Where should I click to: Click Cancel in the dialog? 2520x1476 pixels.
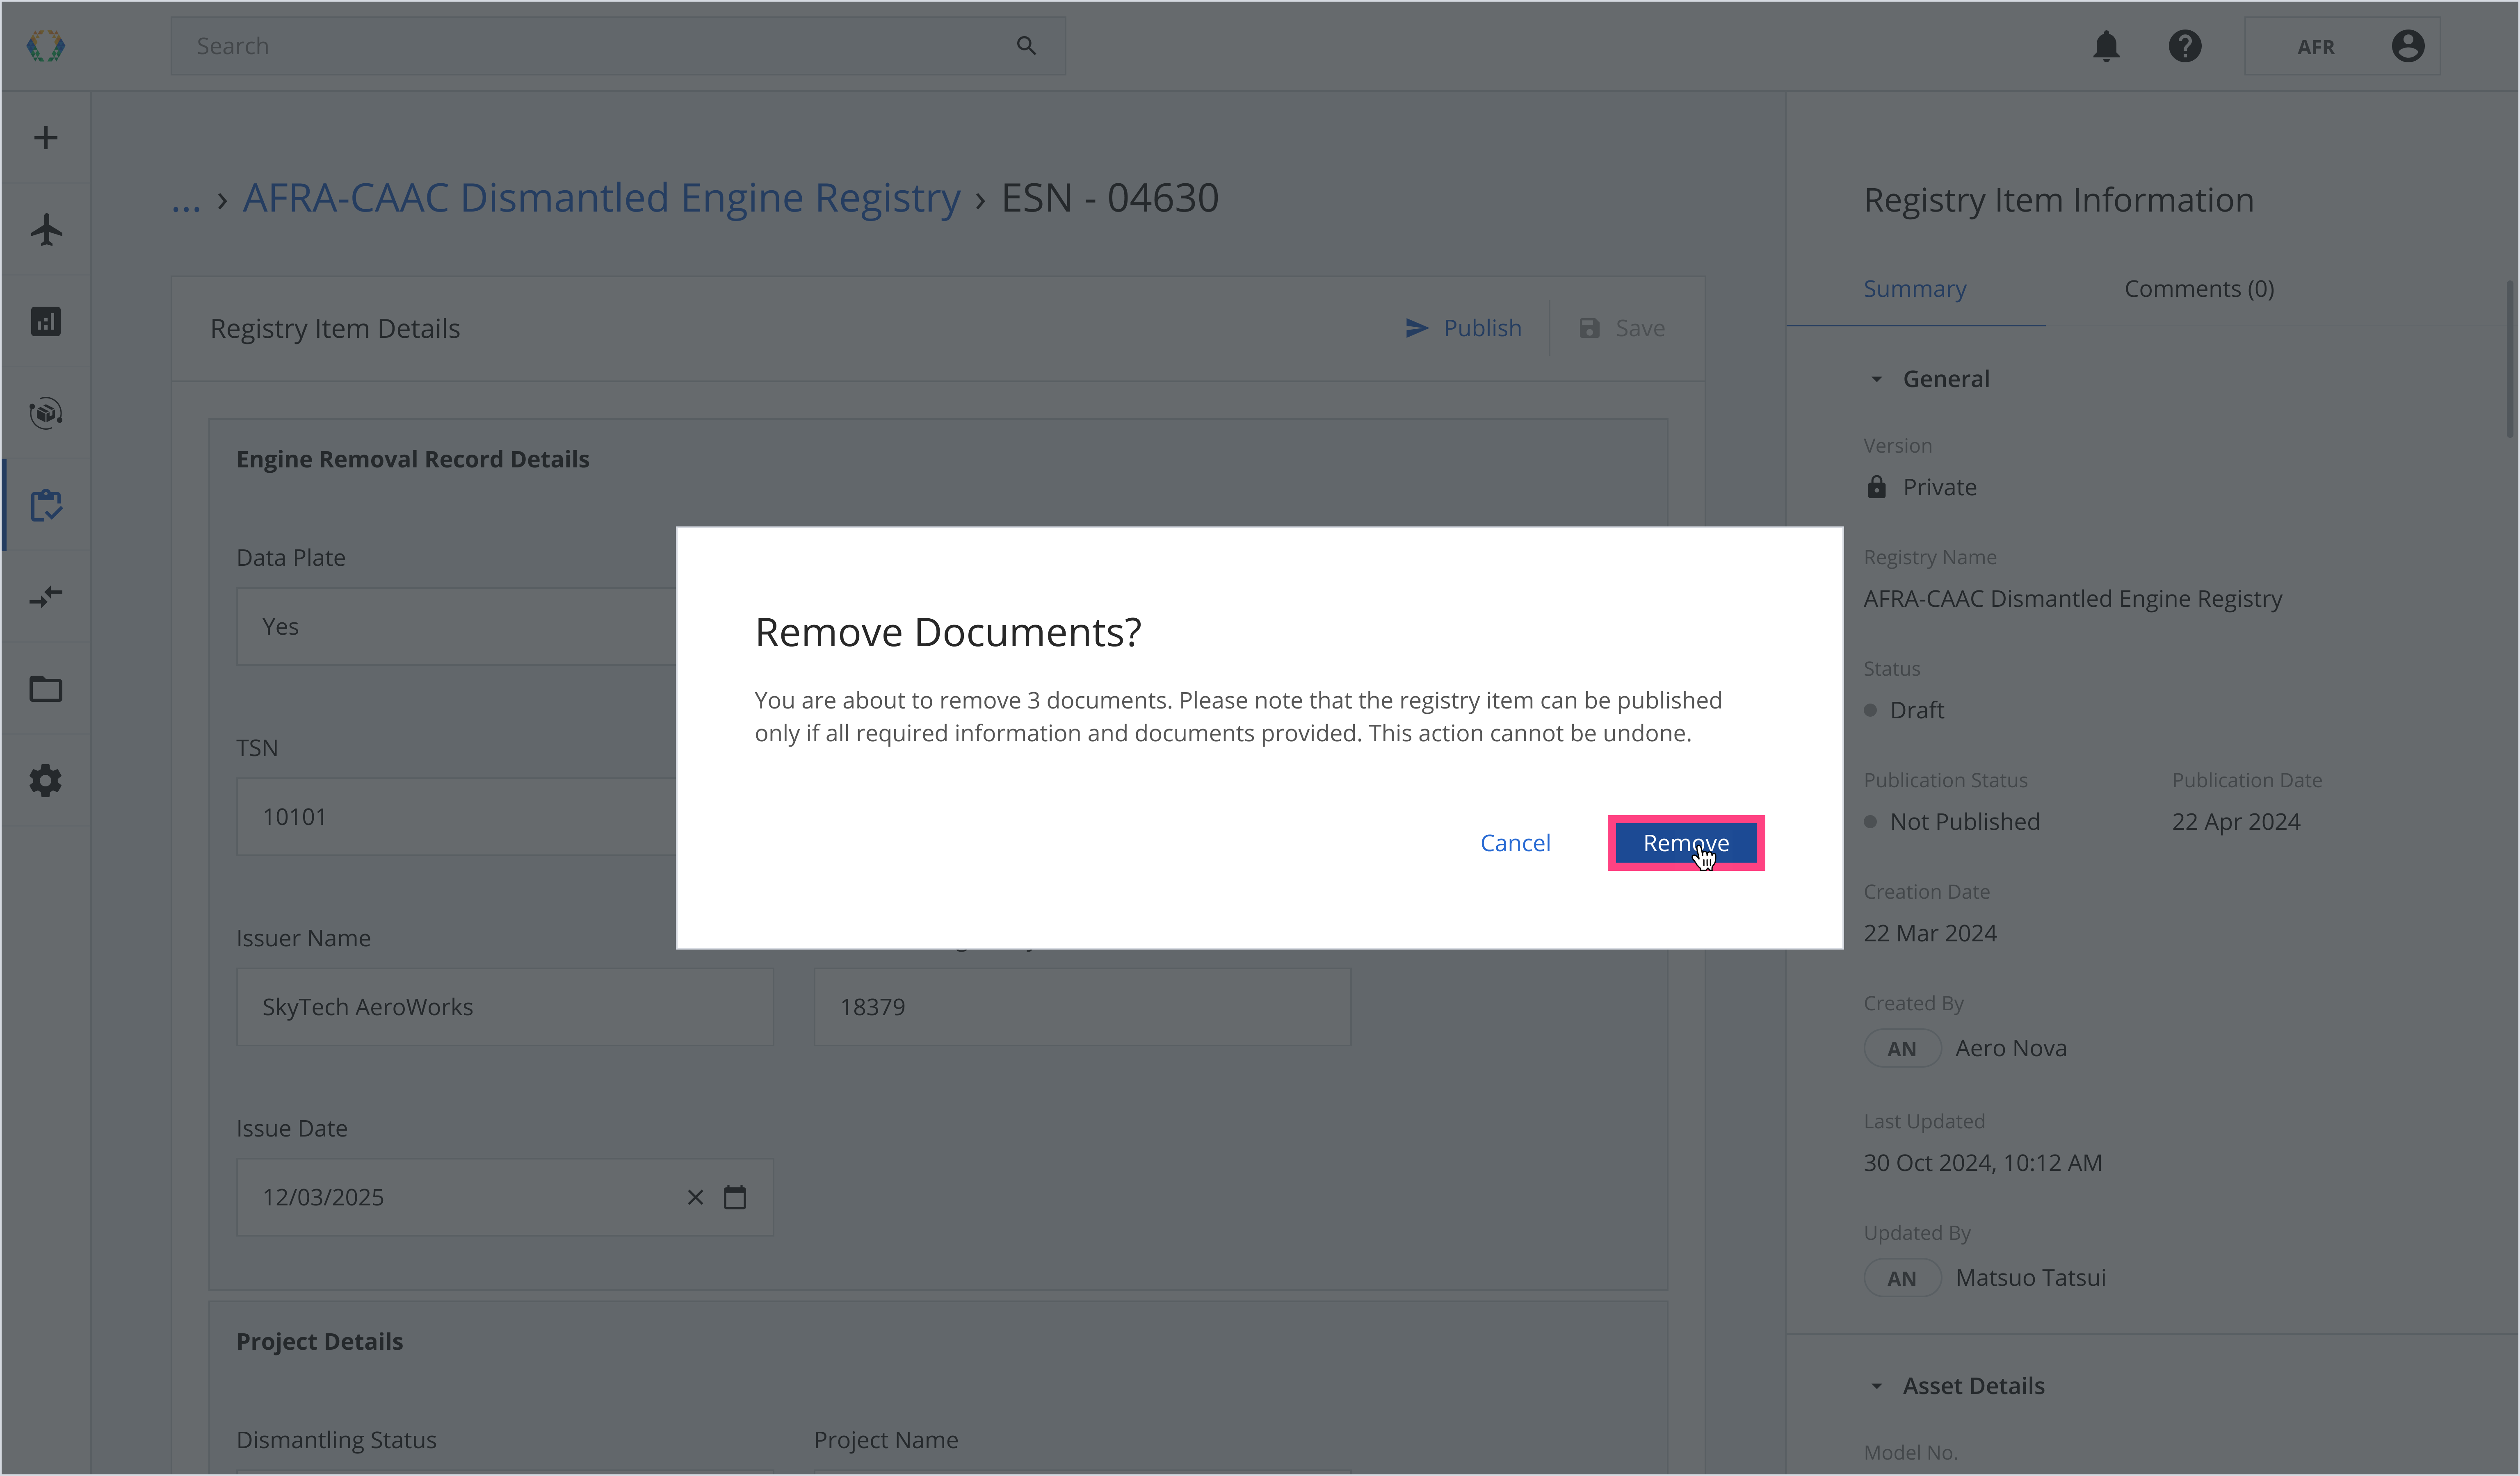[1515, 843]
